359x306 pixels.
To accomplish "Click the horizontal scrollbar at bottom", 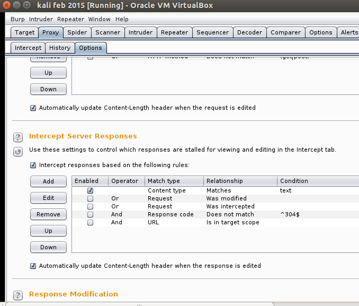I will tap(140, 304).
